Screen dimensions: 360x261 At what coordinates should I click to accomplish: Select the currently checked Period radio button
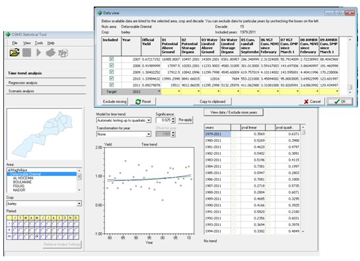click(x=37, y=236)
